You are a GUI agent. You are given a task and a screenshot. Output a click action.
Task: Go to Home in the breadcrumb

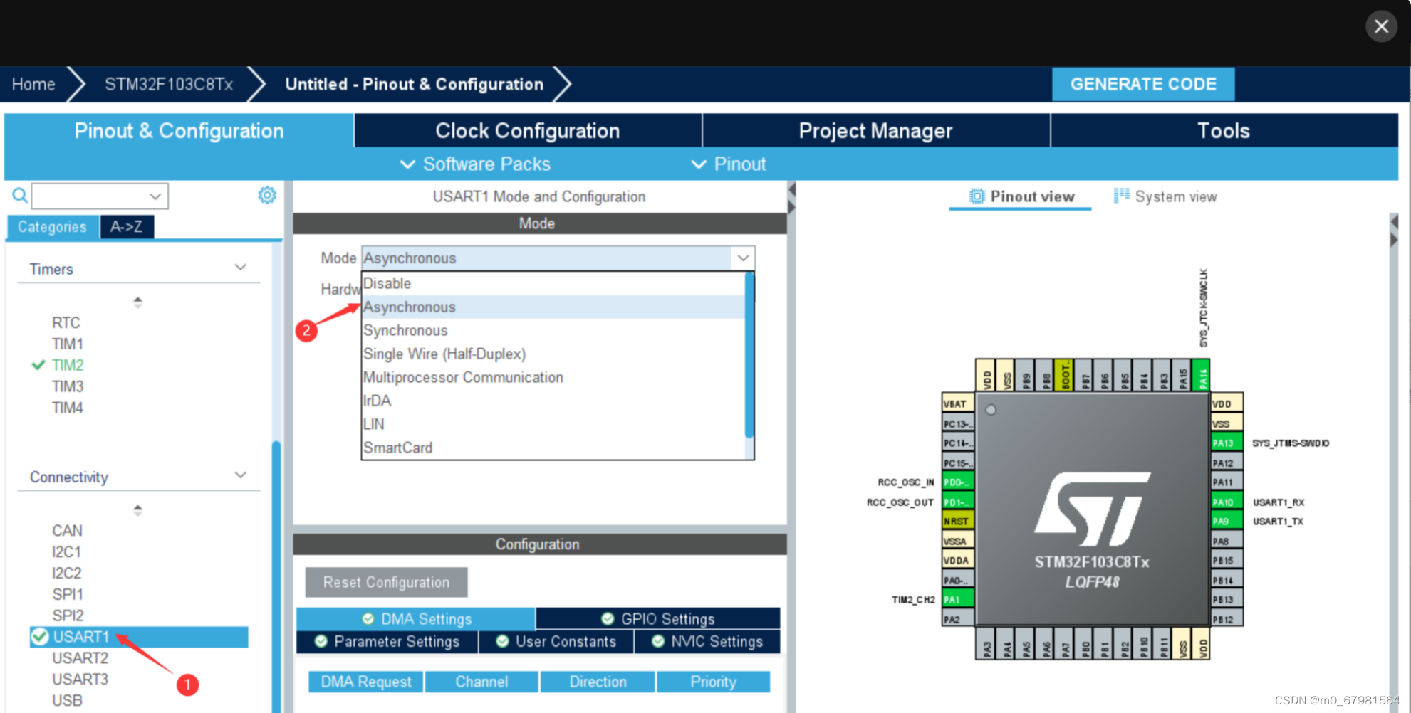point(33,84)
